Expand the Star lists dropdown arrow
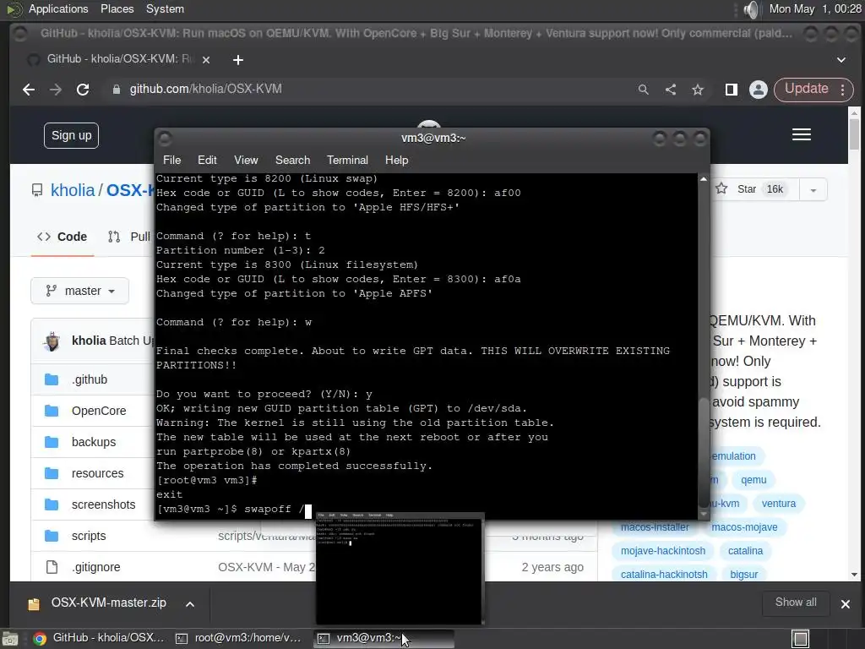 [x=813, y=190]
